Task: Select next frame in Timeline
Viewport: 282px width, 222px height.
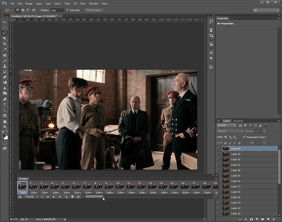Action: tap(60, 197)
